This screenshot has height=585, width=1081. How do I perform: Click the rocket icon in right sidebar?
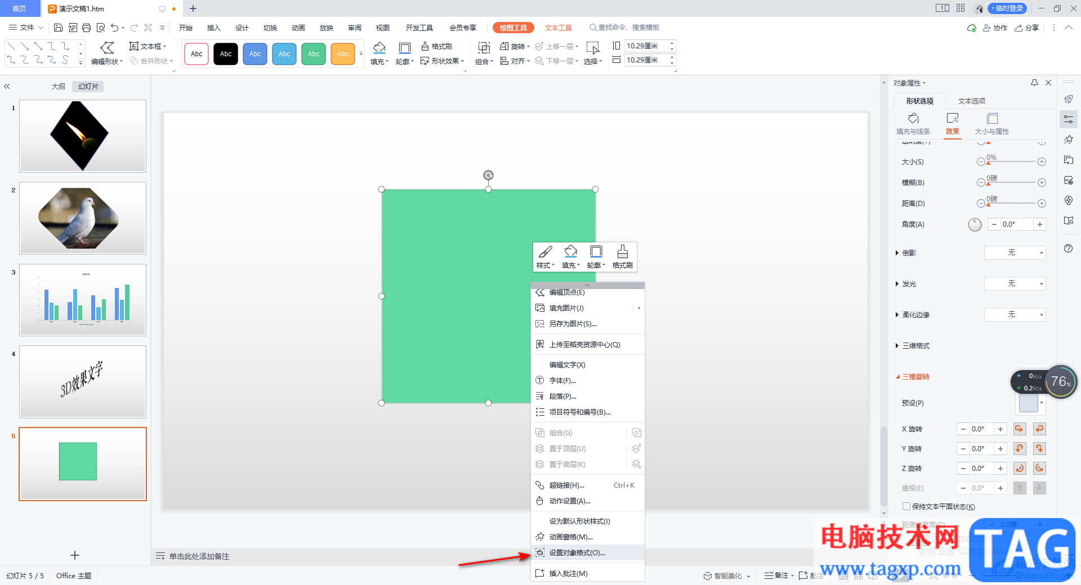click(1068, 99)
